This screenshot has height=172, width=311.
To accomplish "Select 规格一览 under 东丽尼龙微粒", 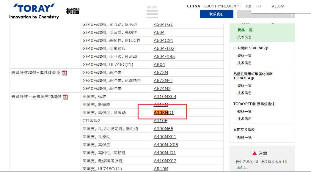I will tap(244, 137).
